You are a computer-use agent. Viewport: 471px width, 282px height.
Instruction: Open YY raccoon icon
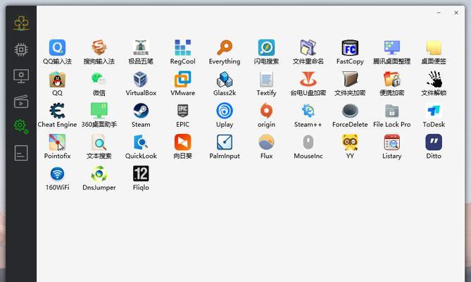click(350, 142)
